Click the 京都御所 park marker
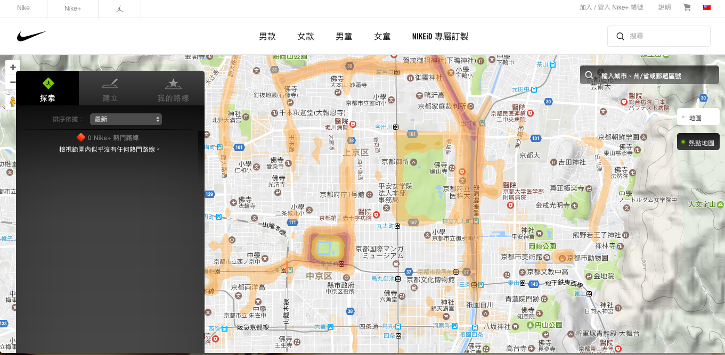 coord(414,161)
